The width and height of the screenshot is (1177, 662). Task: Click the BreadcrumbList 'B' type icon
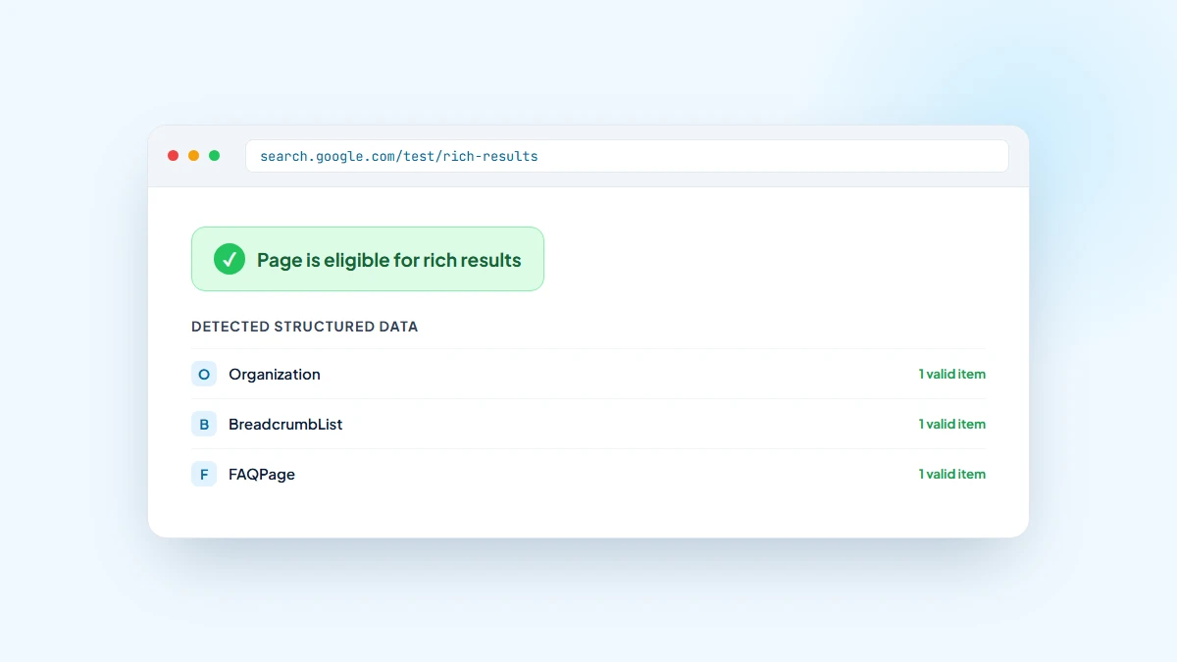click(204, 424)
